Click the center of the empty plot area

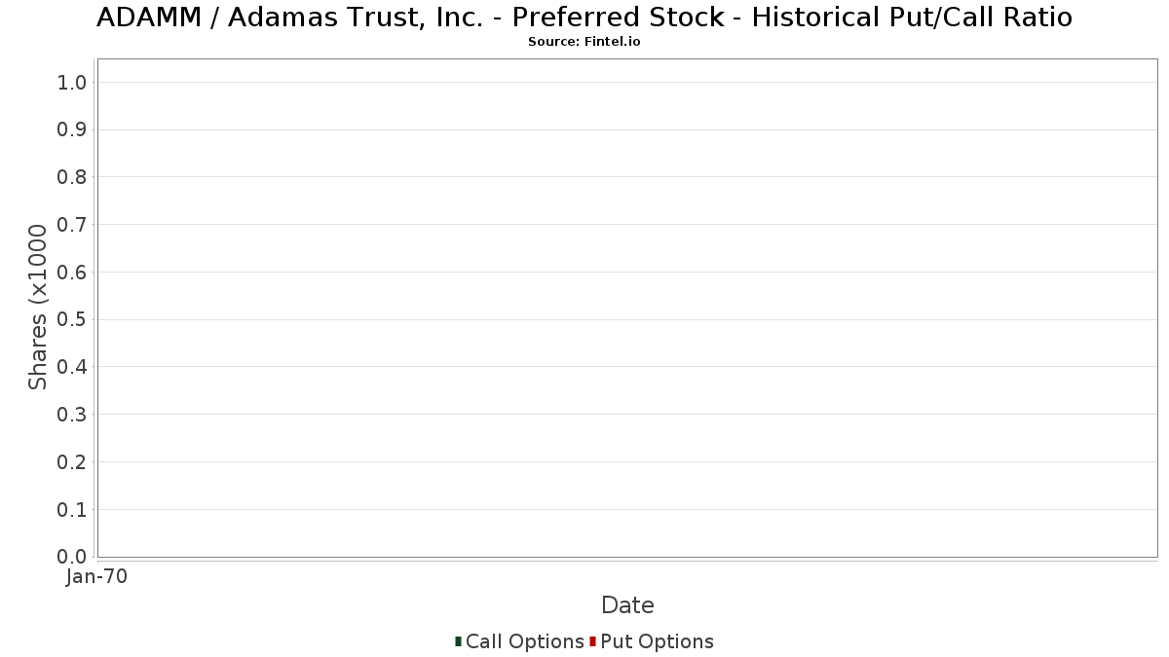(627, 308)
